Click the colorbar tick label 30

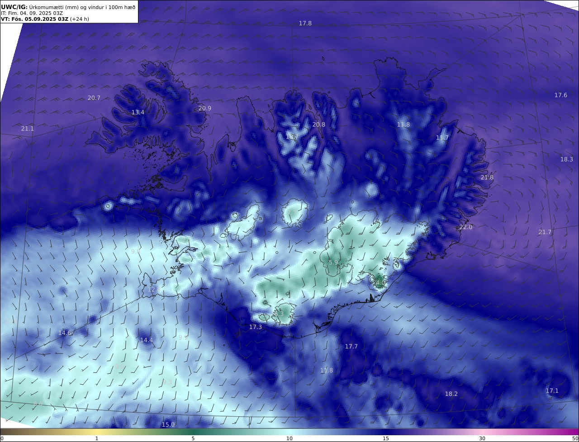482,438
